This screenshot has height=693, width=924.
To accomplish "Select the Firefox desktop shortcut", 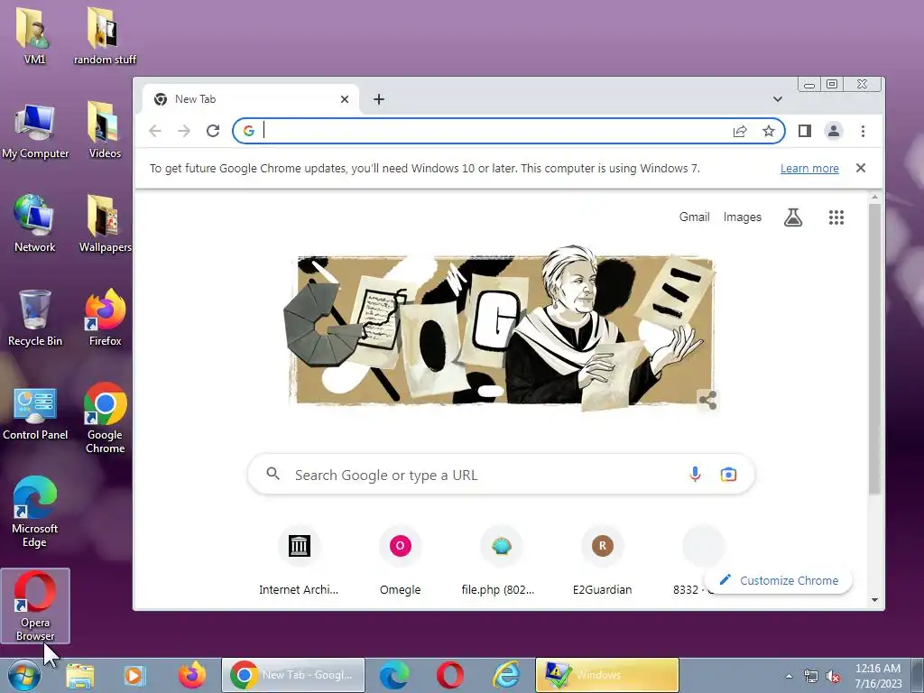I will click(x=105, y=319).
